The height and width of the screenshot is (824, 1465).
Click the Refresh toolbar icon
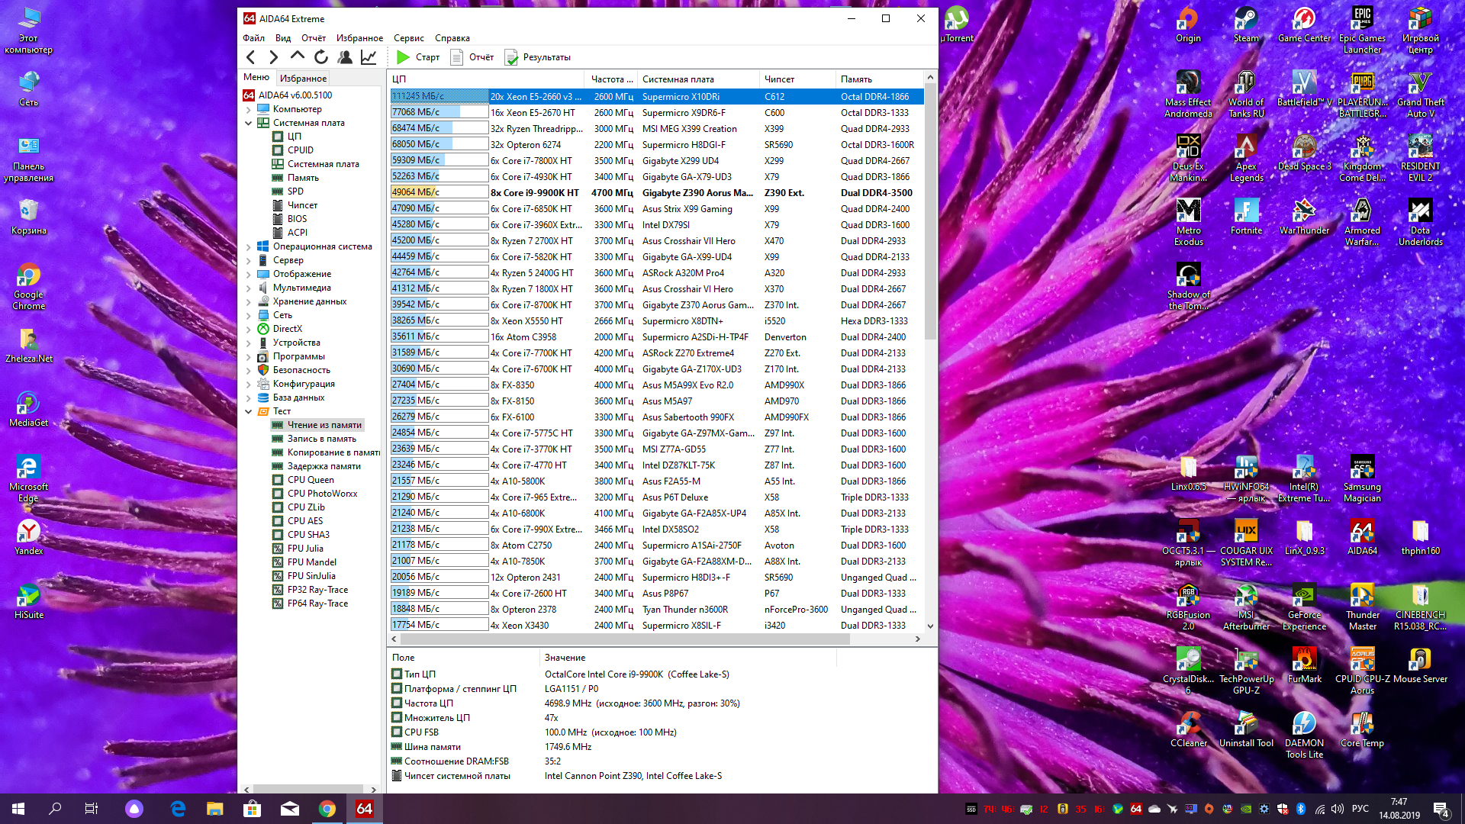coord(321,57)
